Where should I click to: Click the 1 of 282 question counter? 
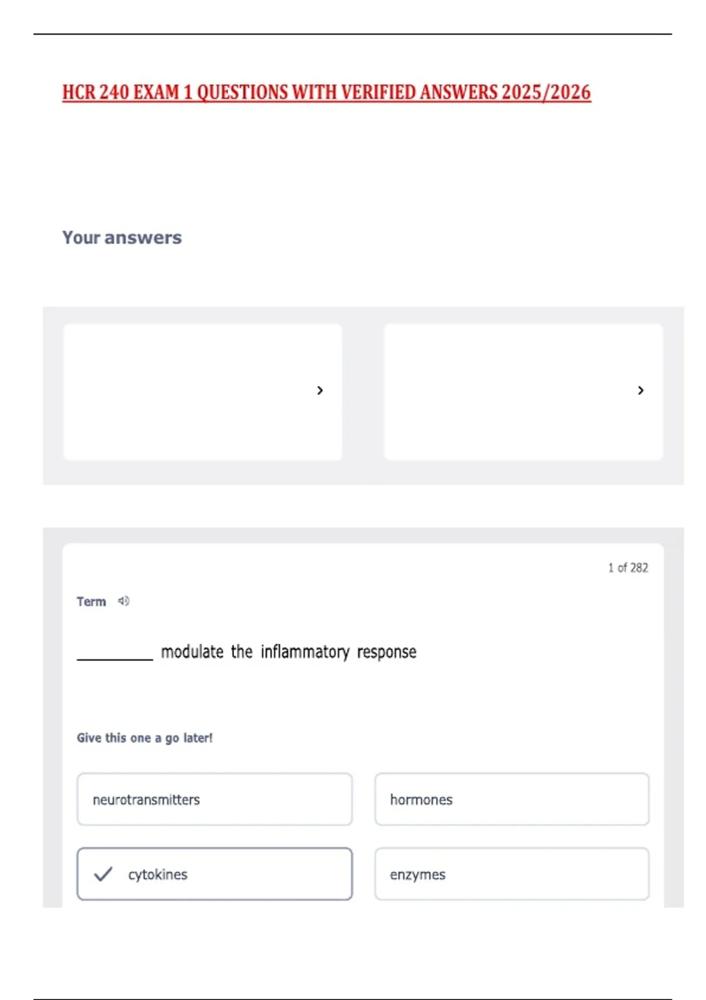[x=628, y=568]
